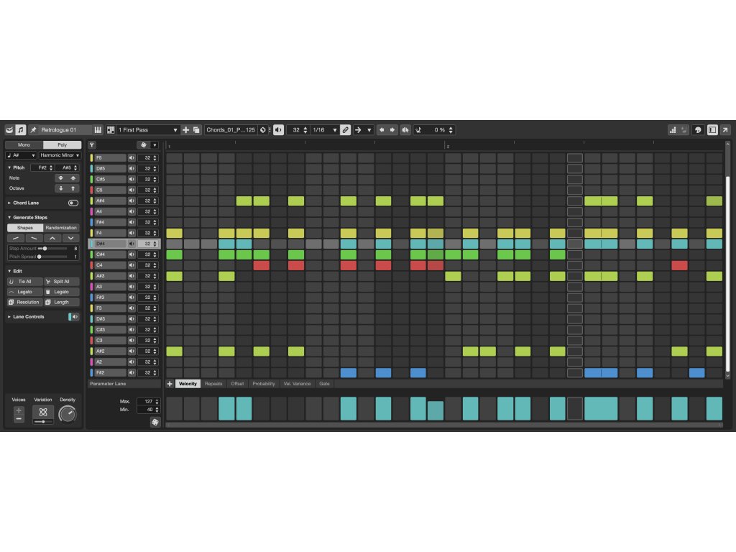Click the Max velocity value field
The image size is (736, 552).
(x=144, y=401)
